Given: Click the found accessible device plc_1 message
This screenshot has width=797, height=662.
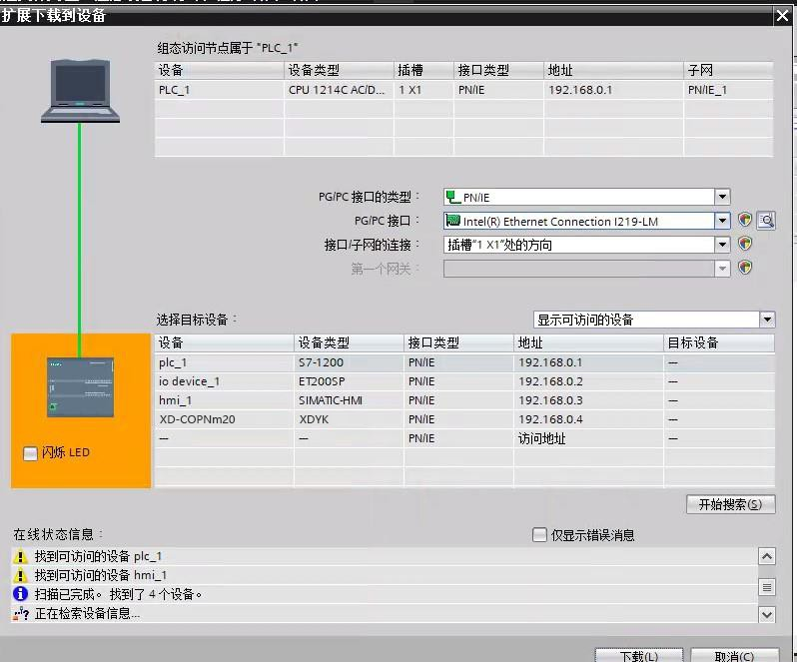Looking at the screenshot, I should coord(98,556).
